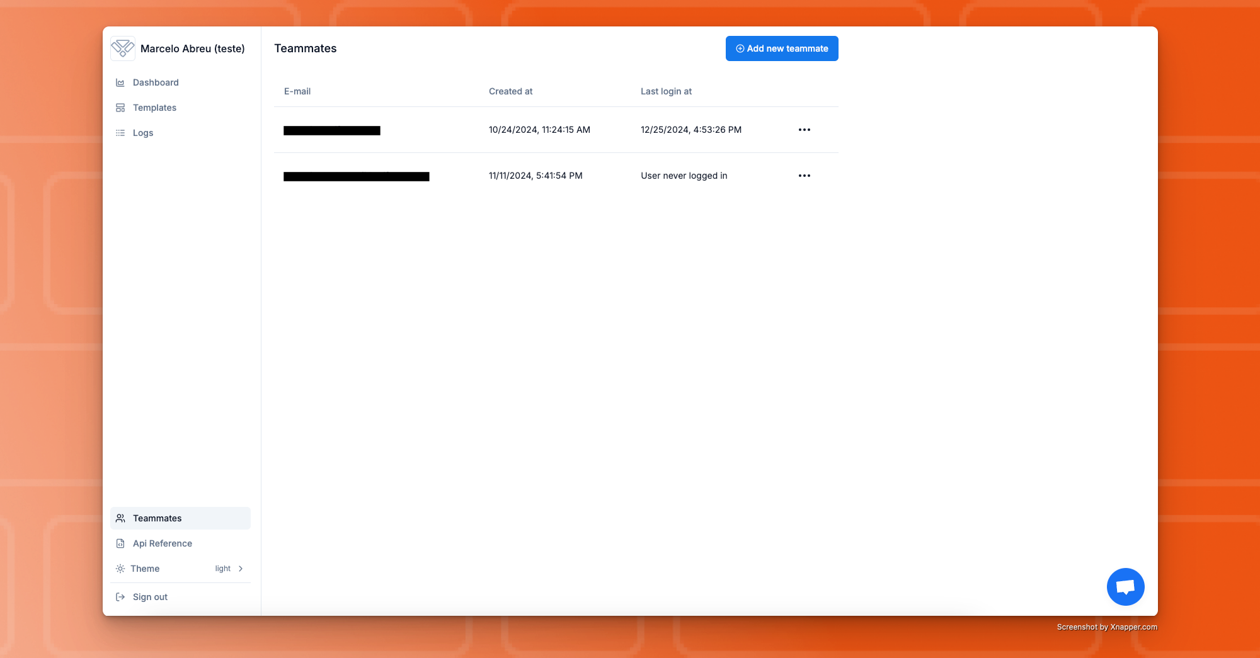Click the app logo beside the workspace name
Screen dimensions: 1260x658
[x=123, y=48]
